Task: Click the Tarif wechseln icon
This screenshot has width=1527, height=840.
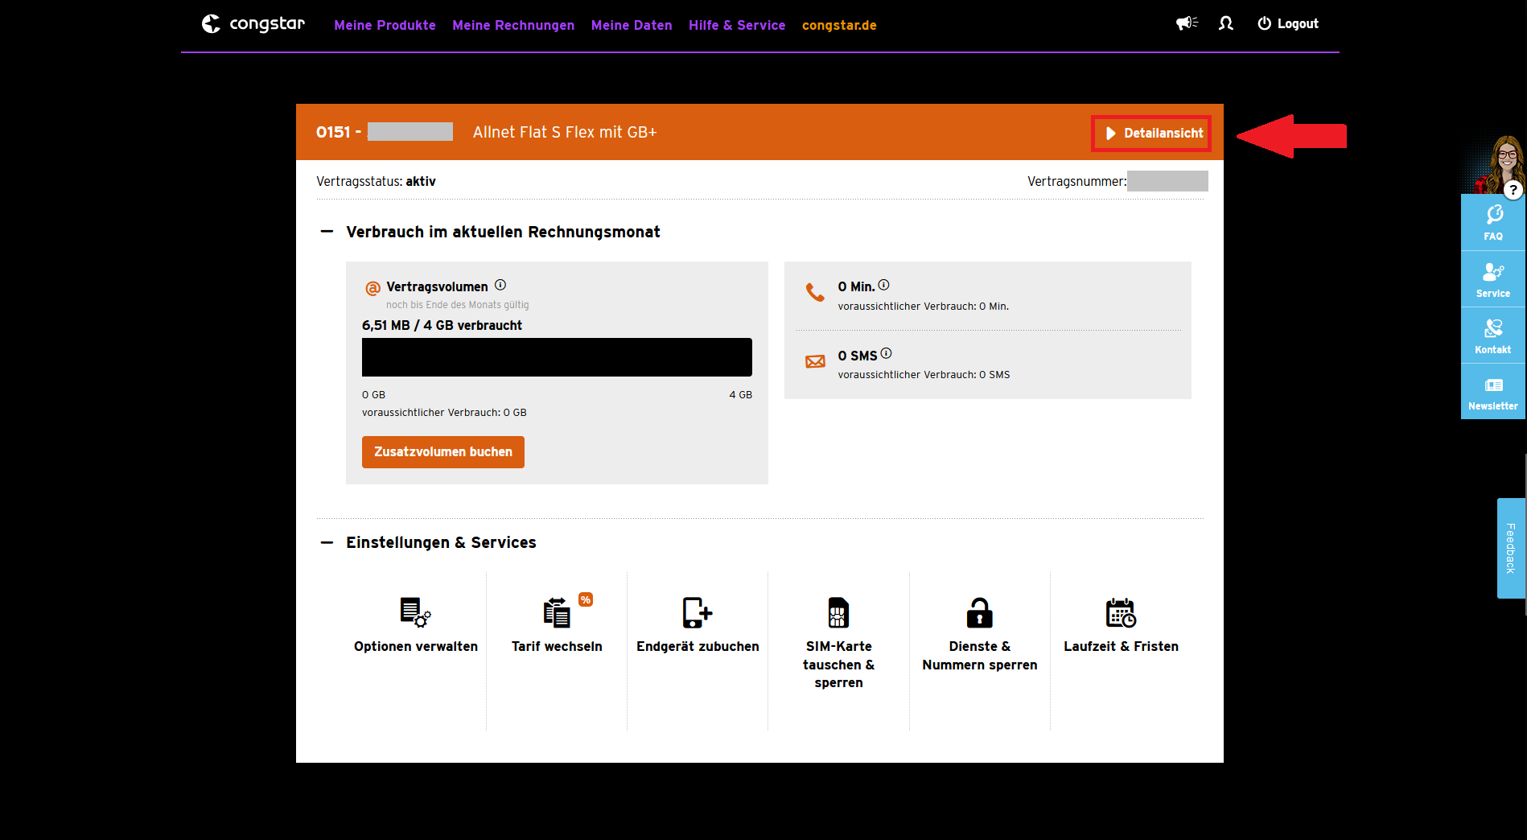Action: click(x=557, y=613)
